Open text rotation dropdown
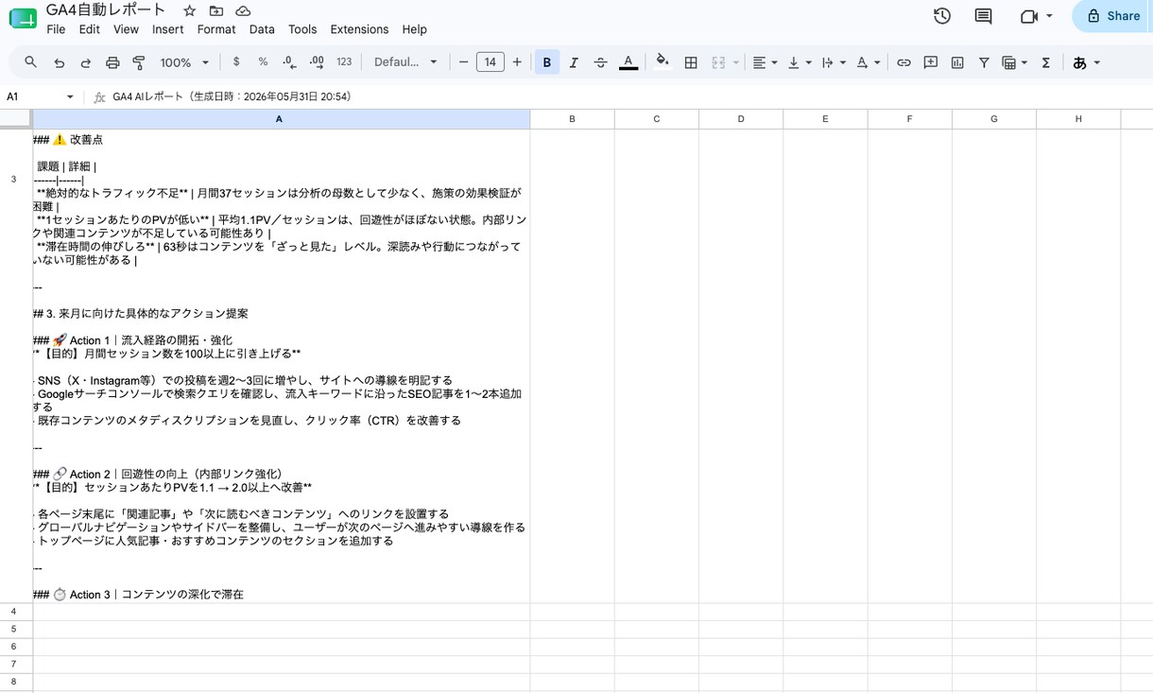This screenshot has width=1153, height=693. coord(868,62)
